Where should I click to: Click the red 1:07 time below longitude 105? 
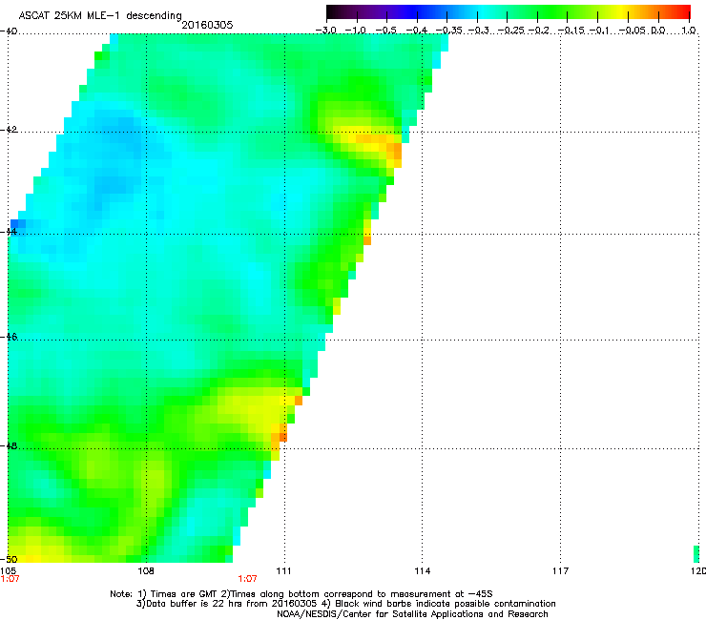(10, 579)
